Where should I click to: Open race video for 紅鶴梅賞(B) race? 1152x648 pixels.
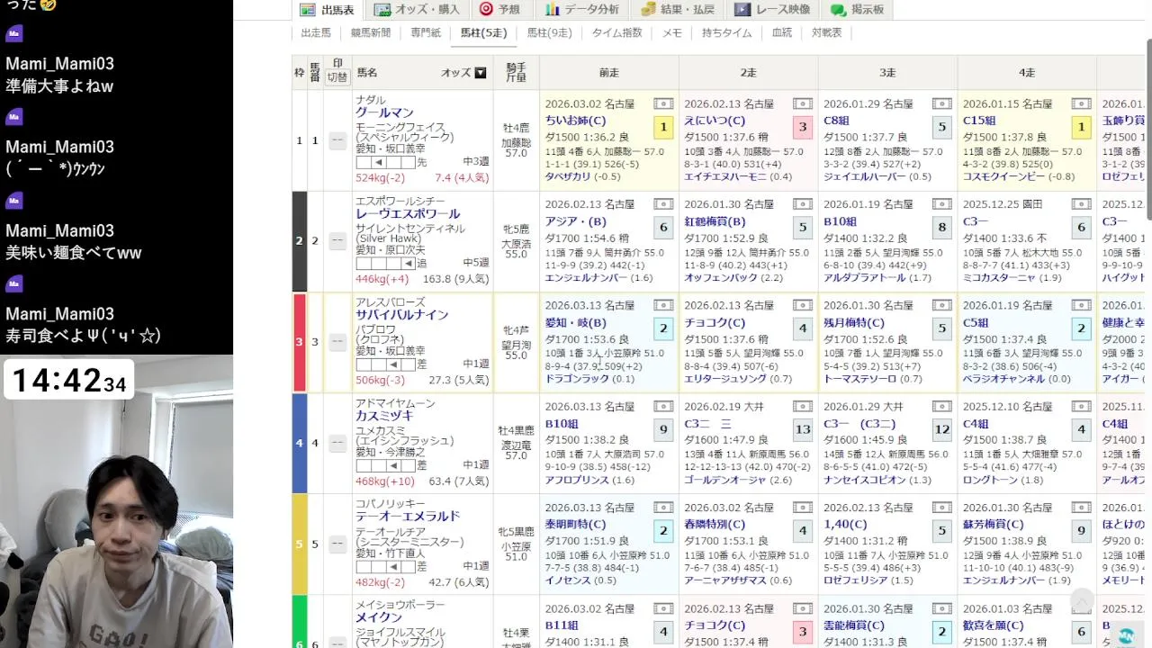point(803,205)
